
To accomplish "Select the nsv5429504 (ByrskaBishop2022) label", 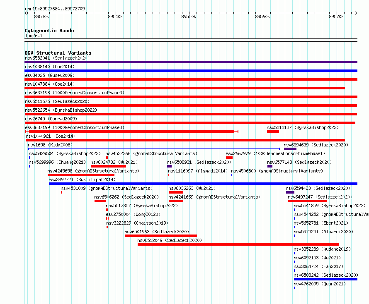I will point(65,153).
